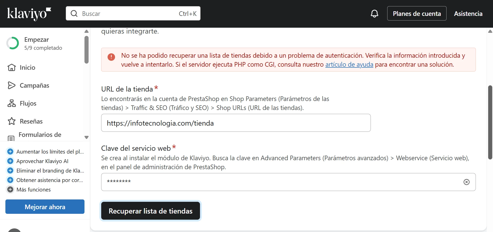The height and width of the screenshot is (232, 493).
Task: Open Aprovechar Klaviyo AI
Action: click(x=42, y=161)
